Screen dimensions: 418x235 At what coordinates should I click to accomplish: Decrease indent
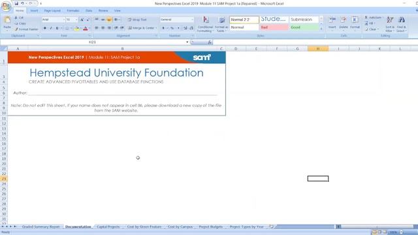(x=116, y=28)
